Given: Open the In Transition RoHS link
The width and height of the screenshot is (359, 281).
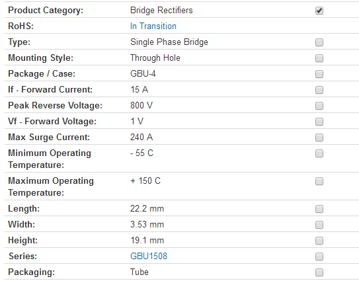Looking at the screenshot, I should (x=153, y=26).
